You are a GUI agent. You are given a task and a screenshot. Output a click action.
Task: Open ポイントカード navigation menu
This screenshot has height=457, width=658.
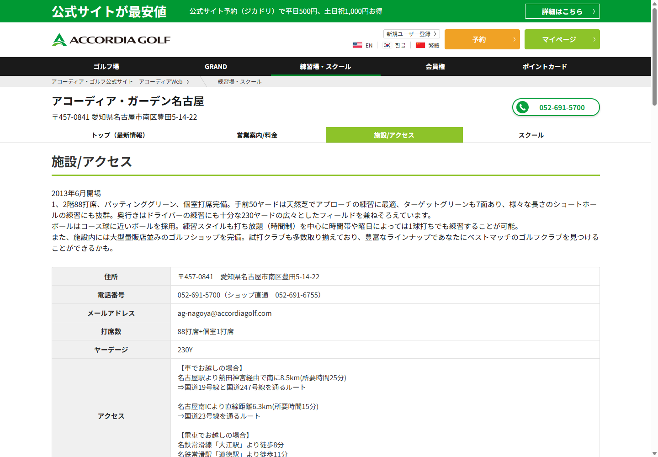coord(545,67)
